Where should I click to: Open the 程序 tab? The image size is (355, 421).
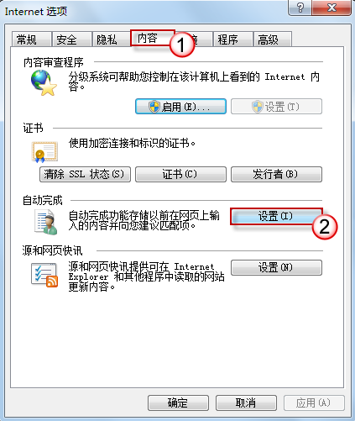coord(232,39)
